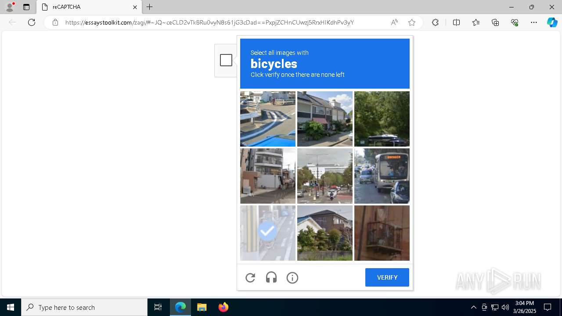Select the brown balcony image tile
The width and height of the screenshot is (562, 316).
click(382, 233)
